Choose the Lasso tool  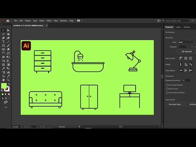point(8,34)
